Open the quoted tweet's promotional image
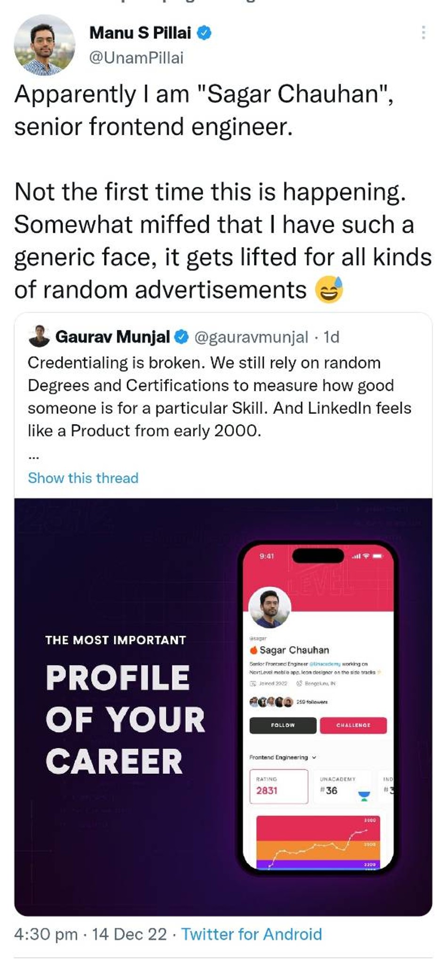Viewport: 446px width, 964px height. (223, 707)
